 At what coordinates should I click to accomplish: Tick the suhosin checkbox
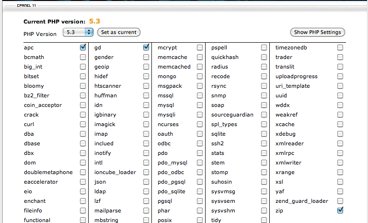[264, 182]
